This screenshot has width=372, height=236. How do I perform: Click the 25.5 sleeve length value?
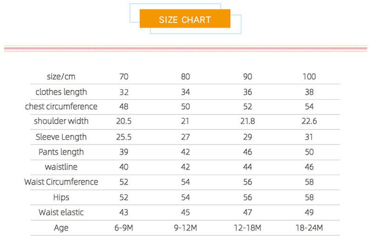point(123,137)
